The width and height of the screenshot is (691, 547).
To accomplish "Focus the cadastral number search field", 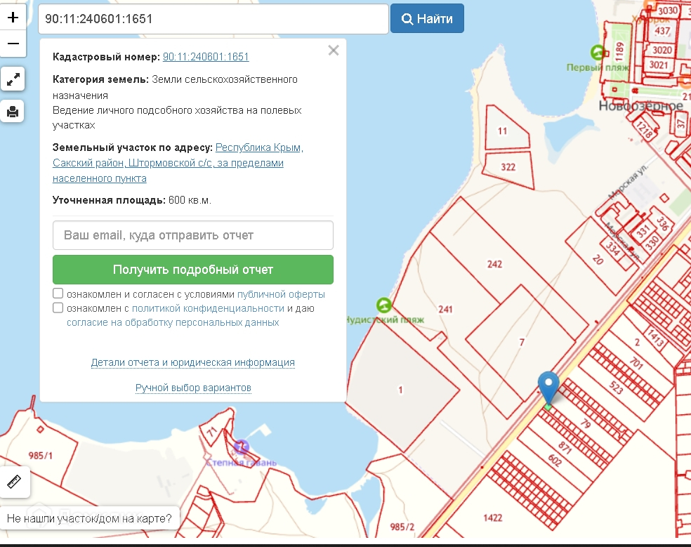I will coord(213,19).
